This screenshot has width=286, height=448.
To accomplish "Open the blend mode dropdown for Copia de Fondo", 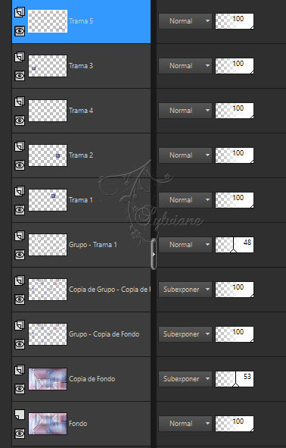I will (x=185, y=379).
